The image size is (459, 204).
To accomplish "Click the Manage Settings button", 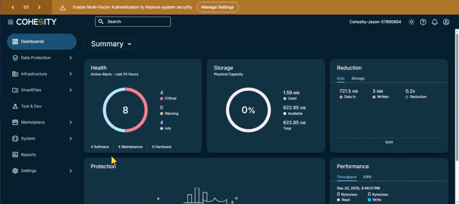I will 217,7.
